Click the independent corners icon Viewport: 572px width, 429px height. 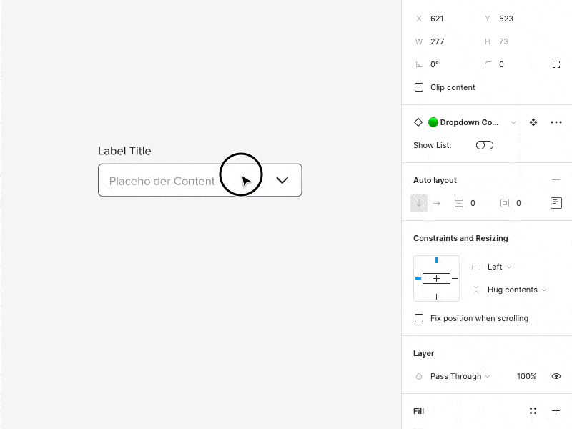(x=556, y=64)
